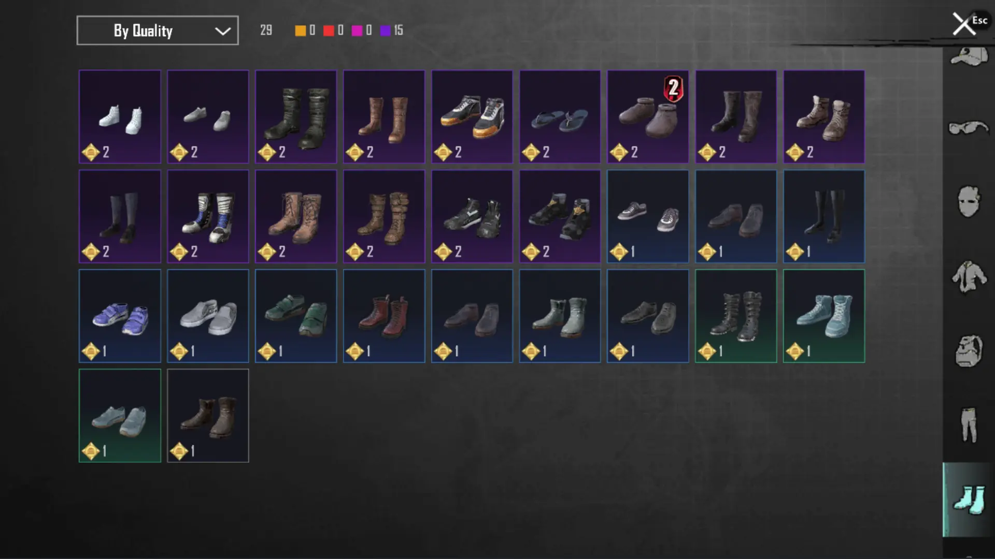Open the jacket category in sidebar

pyautogui.click(x=968, y=276)
